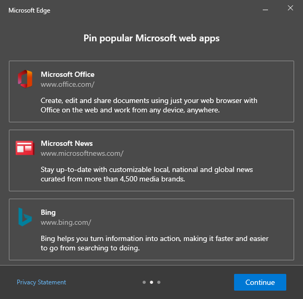Go to the first page indicator dot
The image size is (303, 299).
pos(144,282)
